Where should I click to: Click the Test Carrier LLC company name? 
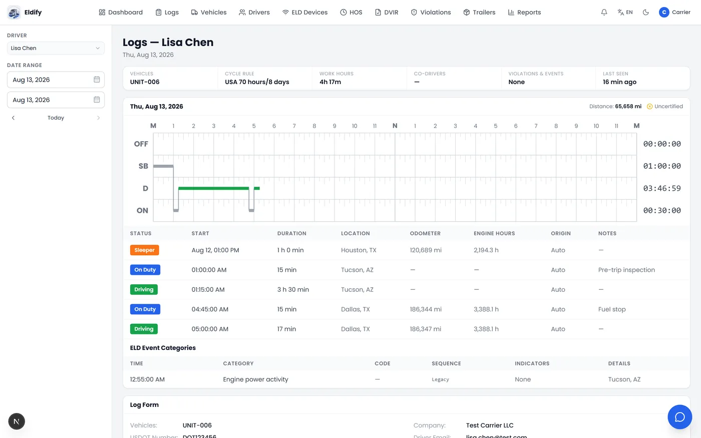[490, 425]
